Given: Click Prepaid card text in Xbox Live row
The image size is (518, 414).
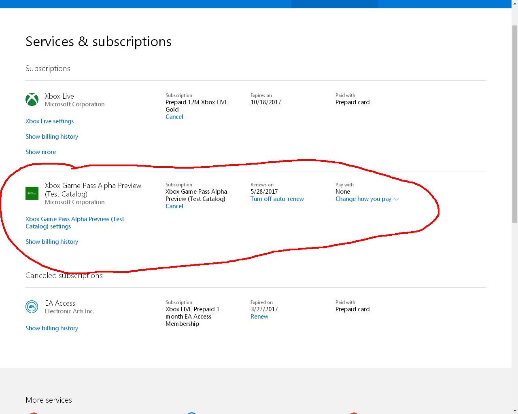Looking at the screenshot, I should pos(352,102).
